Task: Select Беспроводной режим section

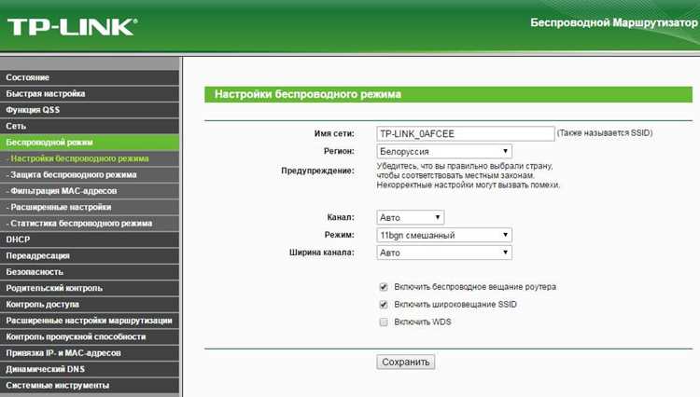Action: pos(90,143)
